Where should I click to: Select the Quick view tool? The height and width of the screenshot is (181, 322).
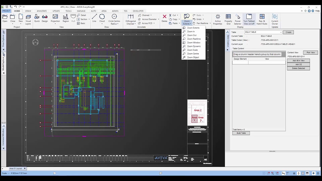(37, 19)
